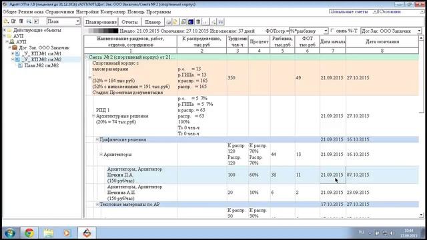Screen dimensions: 427x240
Task: Collapse the Текстовые материалы по АР section
Action: tap(97, 204)
